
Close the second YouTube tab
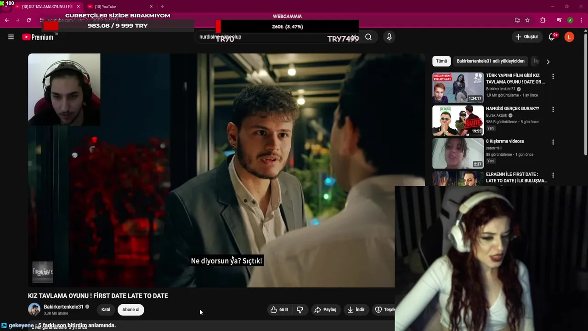pos(151,6)
